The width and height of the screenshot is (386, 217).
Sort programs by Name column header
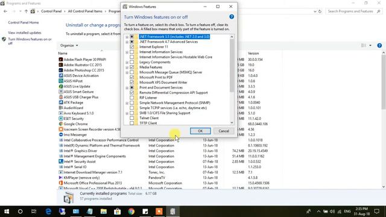[63, 54]
